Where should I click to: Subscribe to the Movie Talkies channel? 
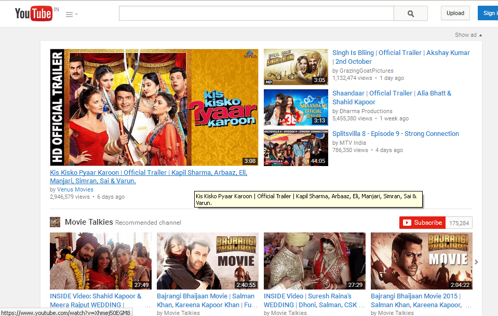pos(422,223)
